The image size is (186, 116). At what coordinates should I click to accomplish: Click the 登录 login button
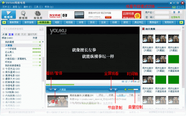point(176,12)
